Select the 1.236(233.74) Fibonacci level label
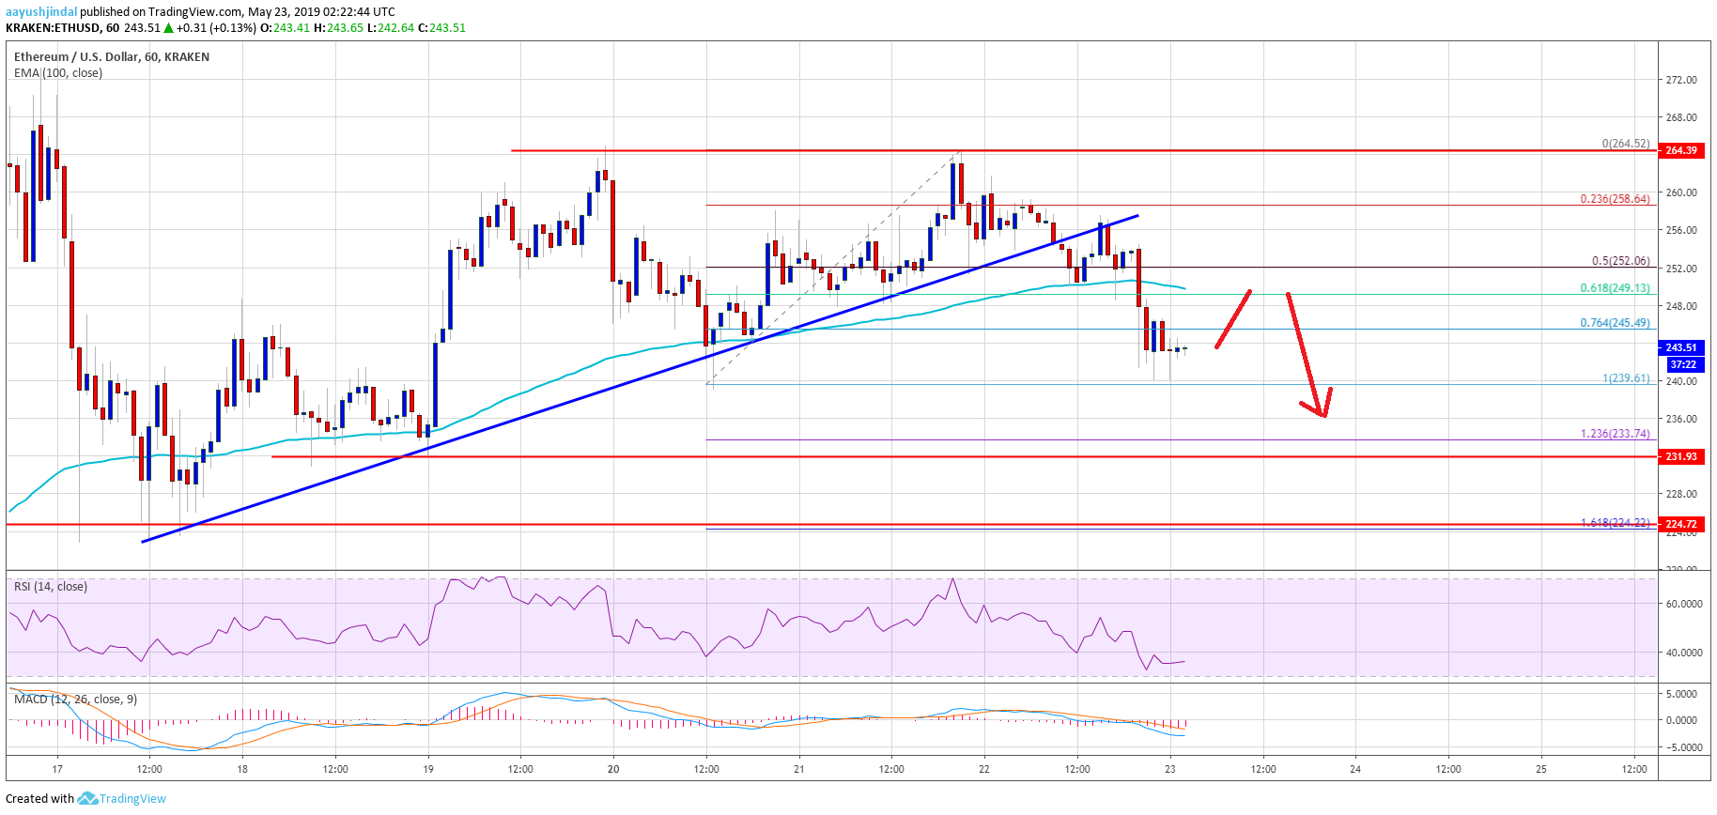1717x815 pixels. tap(1615, 434)
